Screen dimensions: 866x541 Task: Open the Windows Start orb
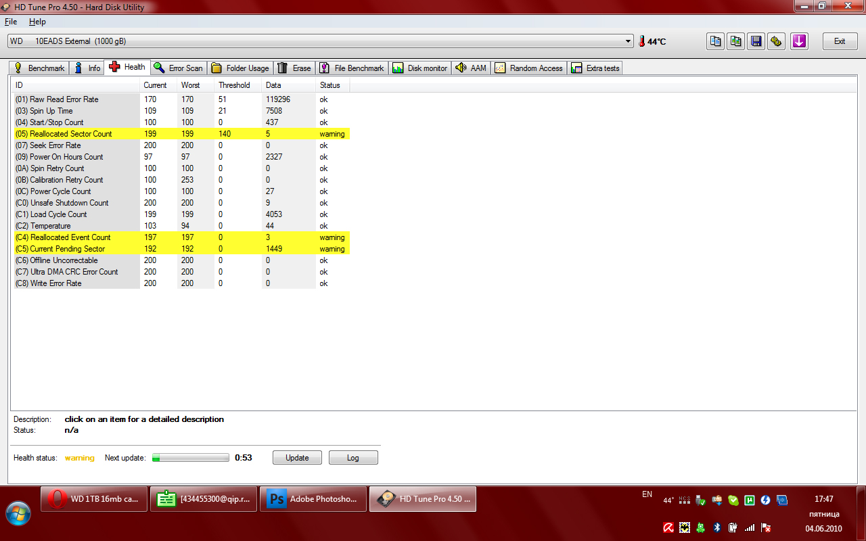tap(18, 513)
